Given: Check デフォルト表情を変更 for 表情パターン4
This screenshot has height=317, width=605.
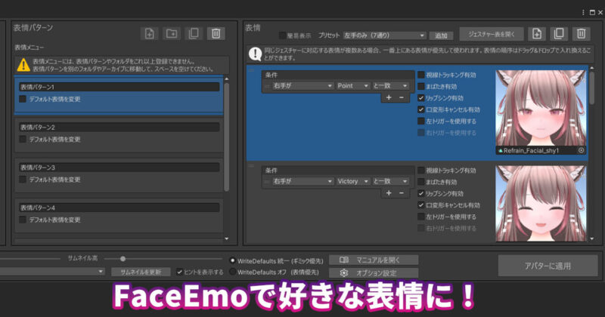Looking at the screenshot, I should pos(23,220).
